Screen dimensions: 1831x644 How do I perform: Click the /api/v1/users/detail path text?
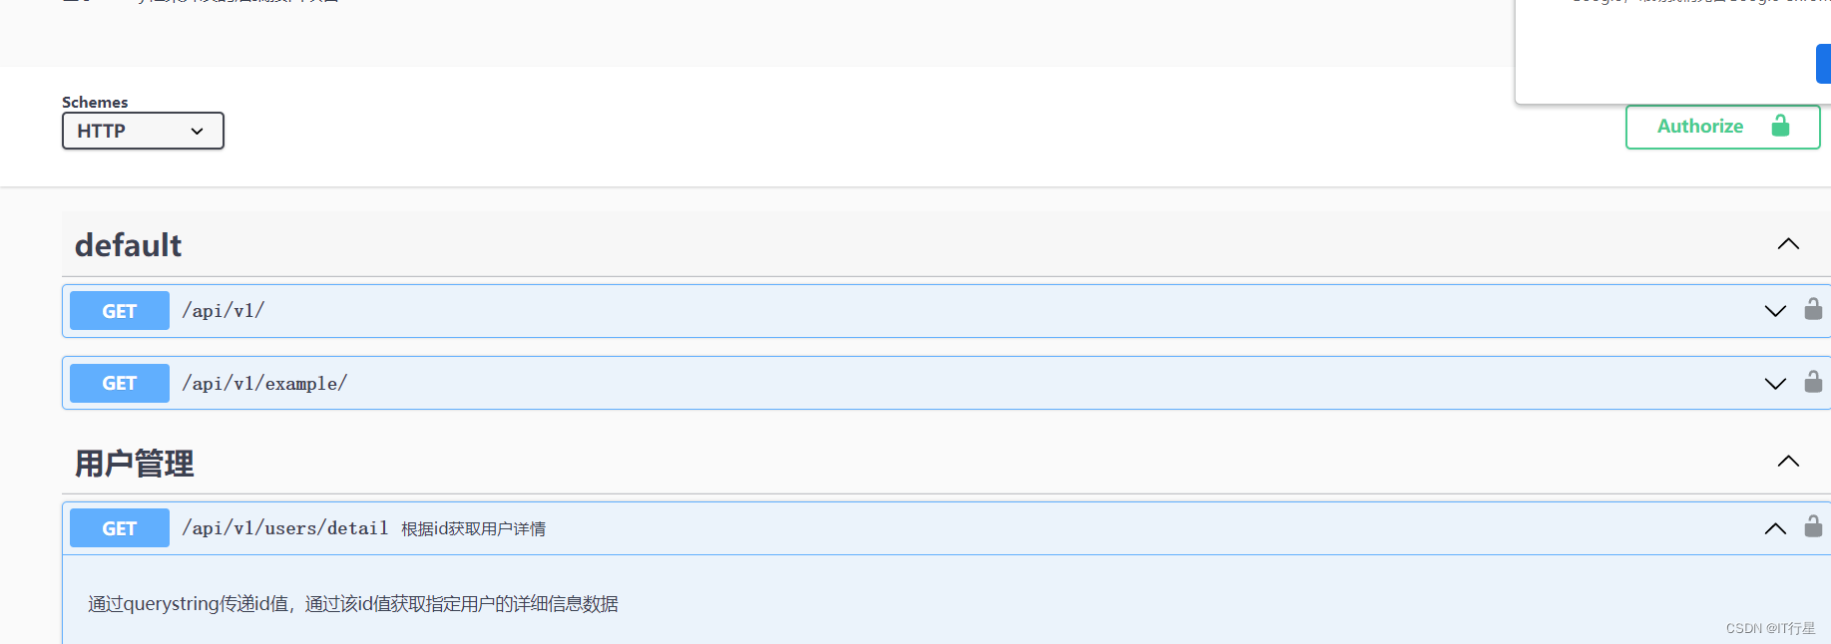tap(285, 527)
